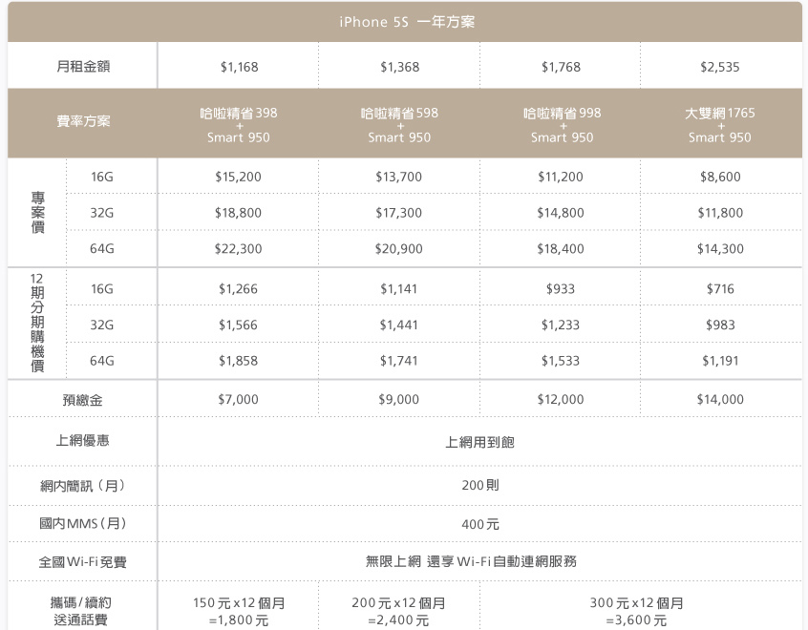Click the $1,266 installment cell
The height and width of the screenshot is (630, 808).
238,289
